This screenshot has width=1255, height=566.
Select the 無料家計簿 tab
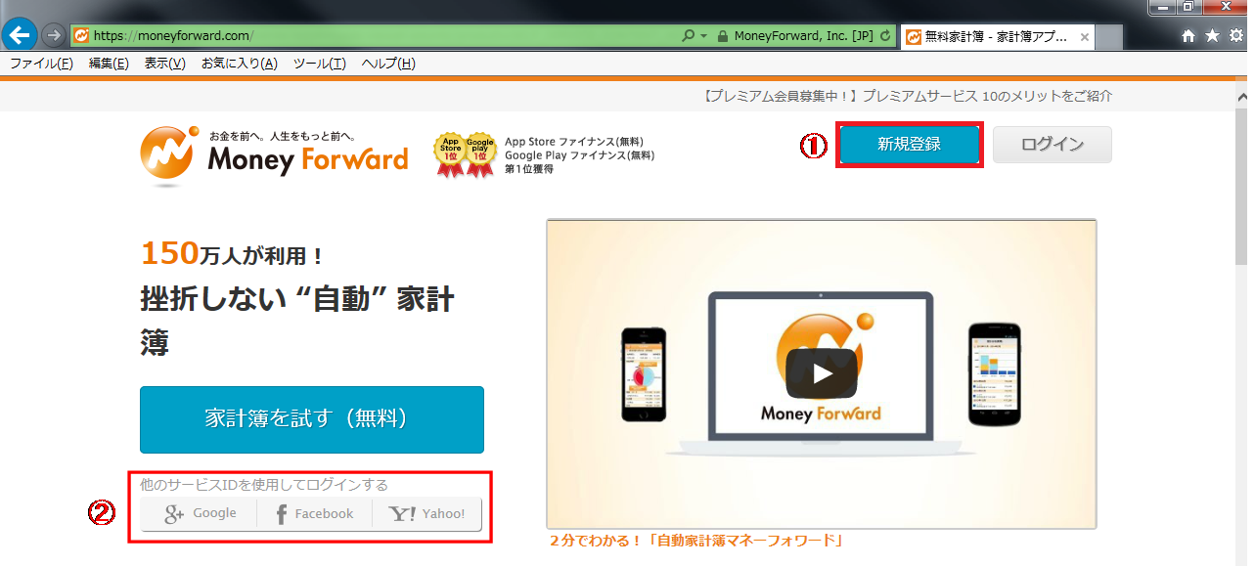pos(996,37)
